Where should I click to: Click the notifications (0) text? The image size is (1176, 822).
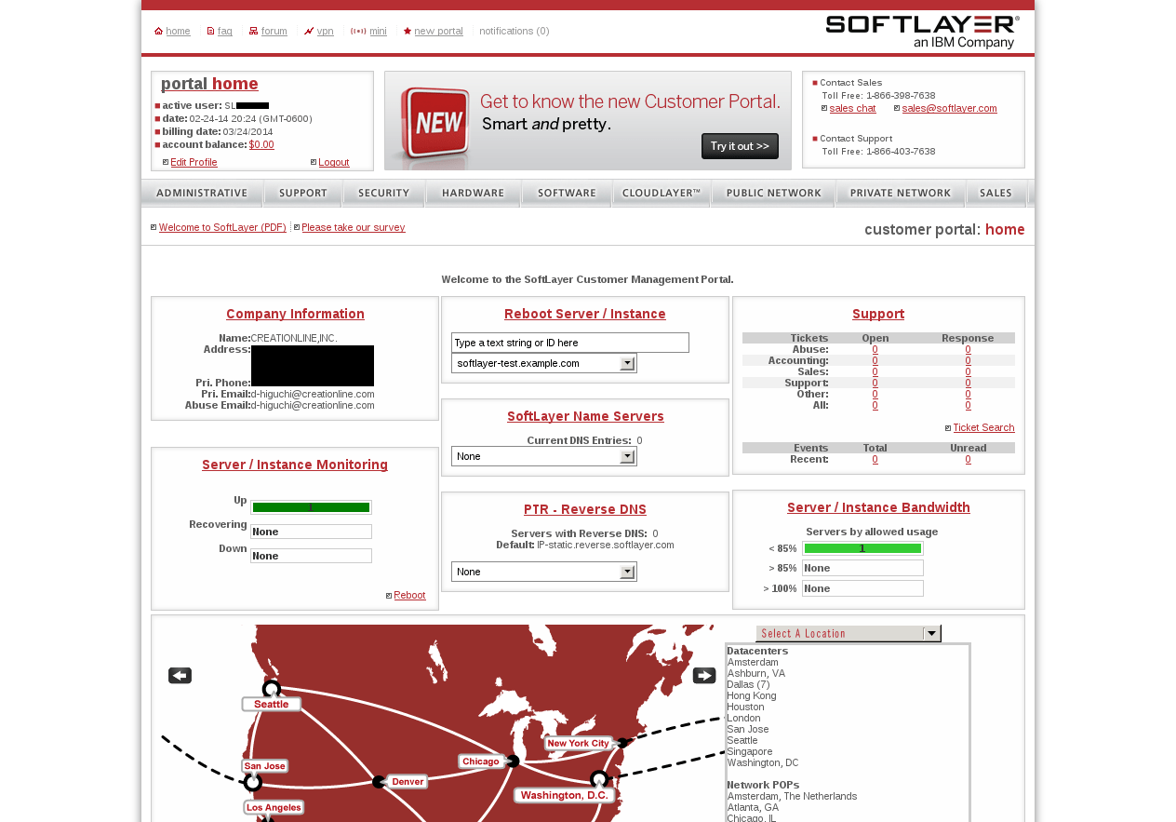[514, 31]
